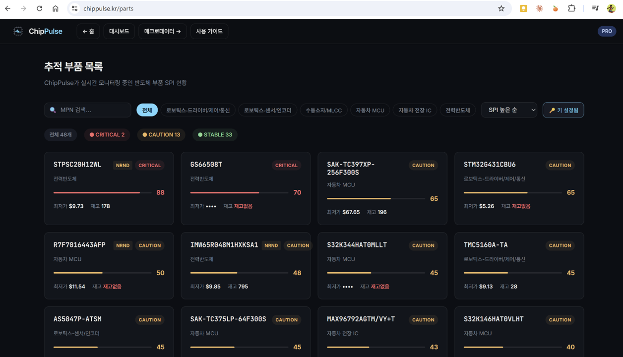Open the GS66508T part card
The width and height of the screenshot is (623, 357).
[x=246, y=188]
